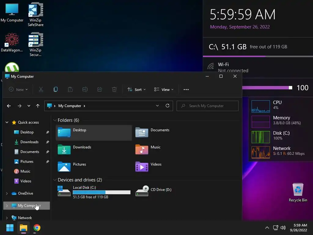Click the Delete trash icon in toolbar
This screenshot has width=313, height=235.
(x=114, y=89)
